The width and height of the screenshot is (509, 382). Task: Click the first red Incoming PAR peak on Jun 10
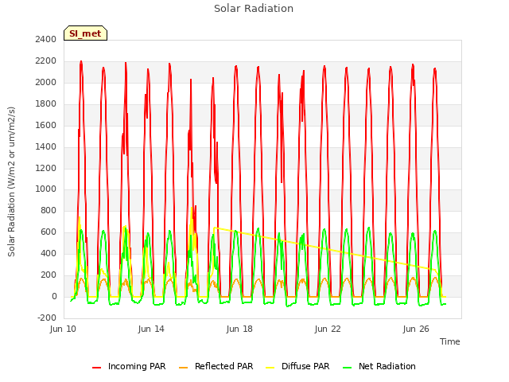click(x=81, y=61)
